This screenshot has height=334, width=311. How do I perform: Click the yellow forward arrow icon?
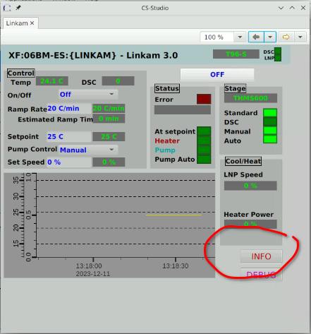pyautogui.click(x=286, y=37)
